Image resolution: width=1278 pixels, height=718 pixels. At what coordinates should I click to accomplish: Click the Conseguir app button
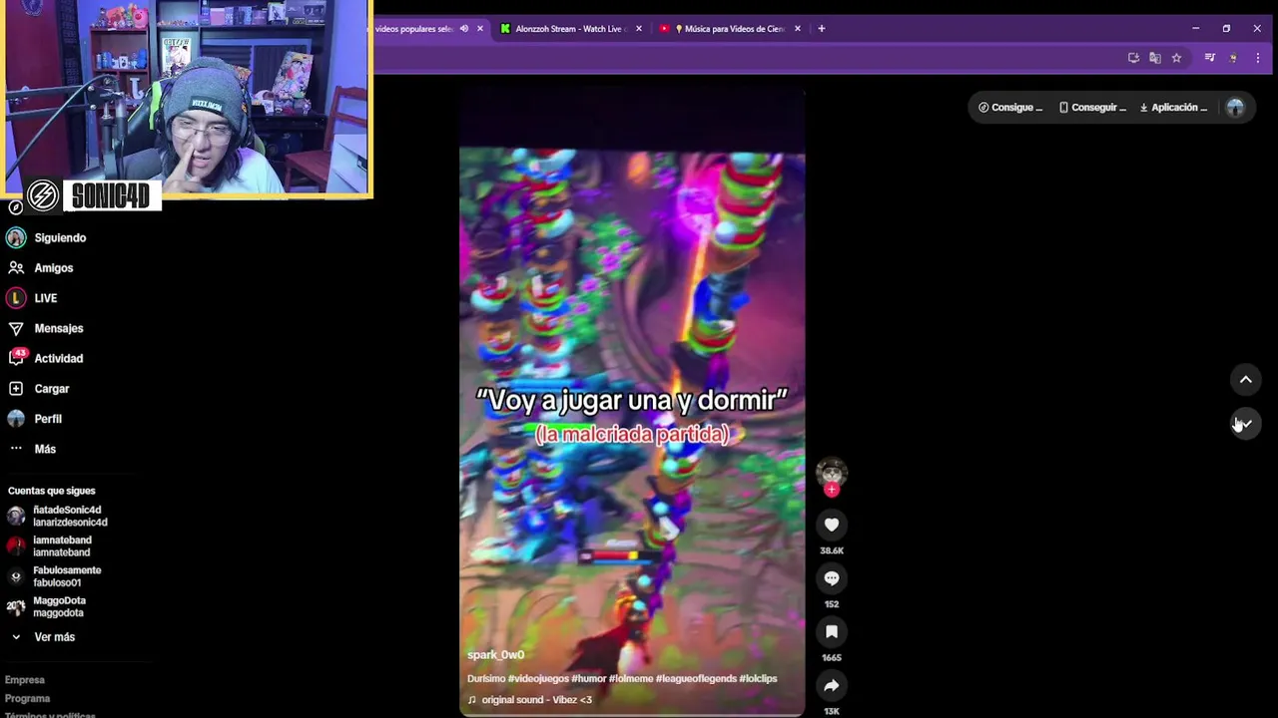tap(1092, 108)
